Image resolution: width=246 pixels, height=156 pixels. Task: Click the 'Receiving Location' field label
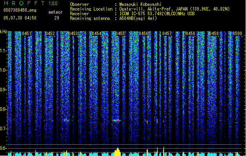click(91, 9)
